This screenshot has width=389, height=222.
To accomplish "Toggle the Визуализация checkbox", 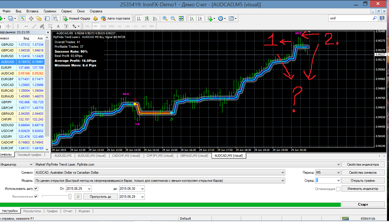I will pos(36,197).
